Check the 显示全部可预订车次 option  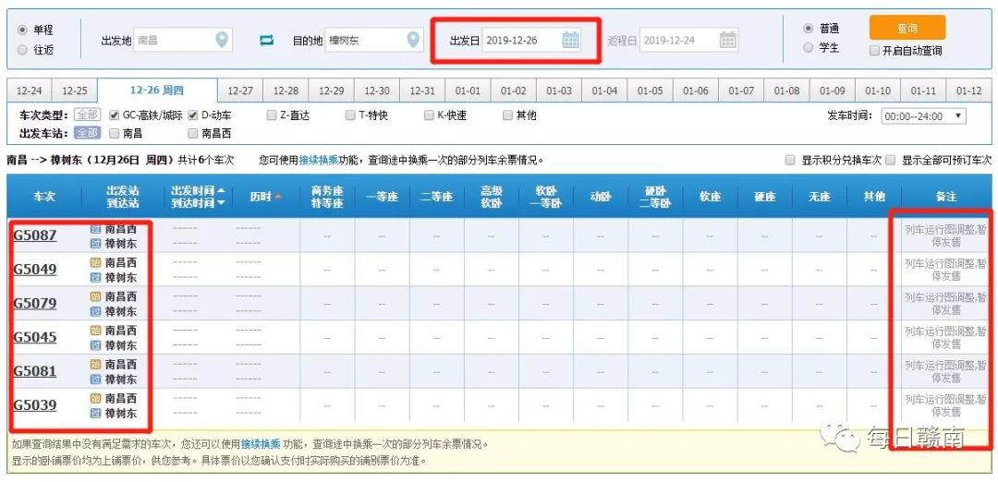click(891, 160)
